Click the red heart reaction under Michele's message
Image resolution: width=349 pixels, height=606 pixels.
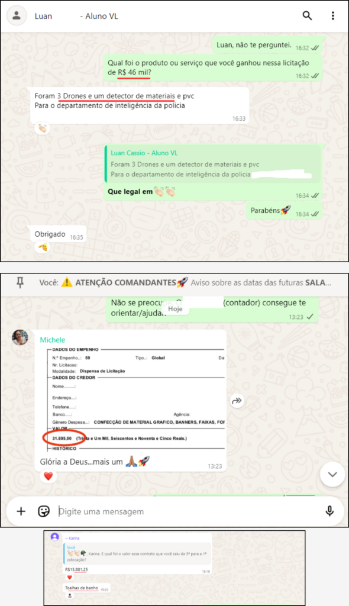(48, 476)
